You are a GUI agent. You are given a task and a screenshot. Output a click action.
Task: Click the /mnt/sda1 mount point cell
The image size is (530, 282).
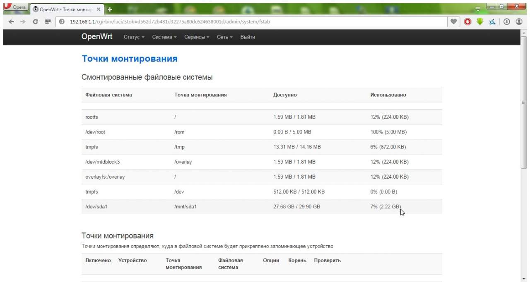185,206
